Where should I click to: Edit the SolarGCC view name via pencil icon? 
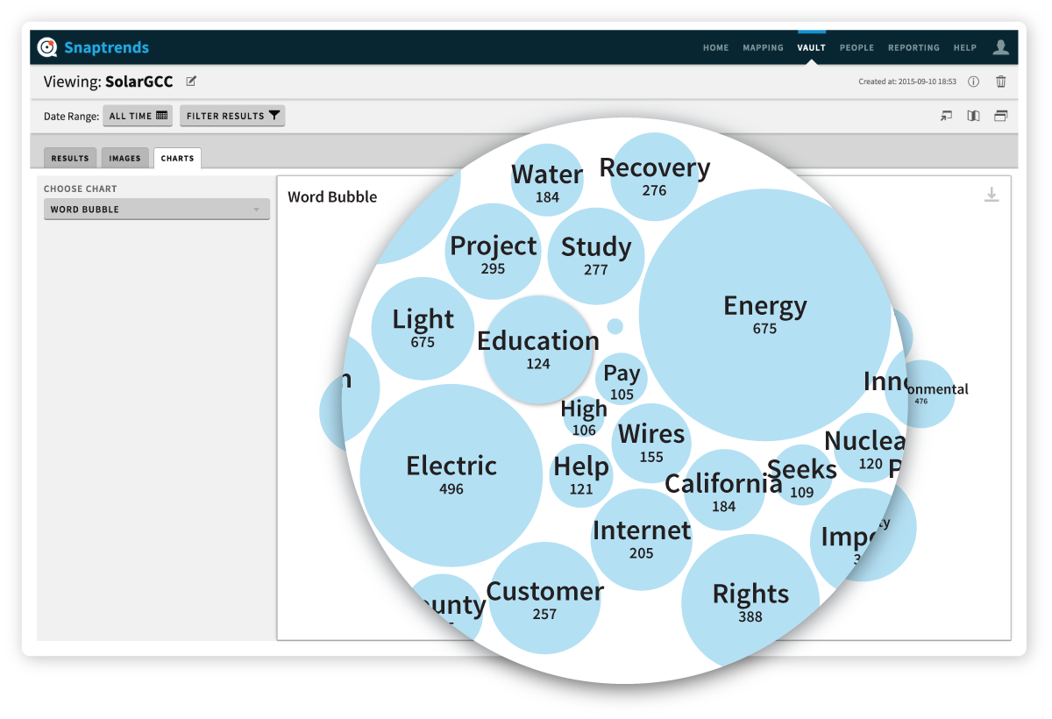[x=190, y=81]
